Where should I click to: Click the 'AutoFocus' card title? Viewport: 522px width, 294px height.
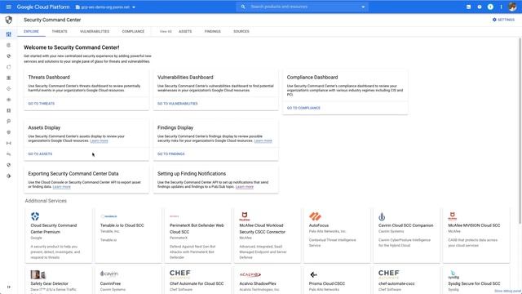(319, 225)
